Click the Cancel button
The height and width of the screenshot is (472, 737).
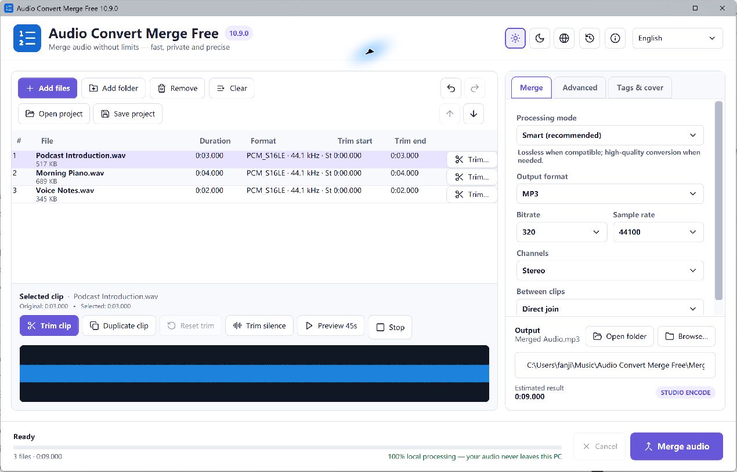pos(599,447)
